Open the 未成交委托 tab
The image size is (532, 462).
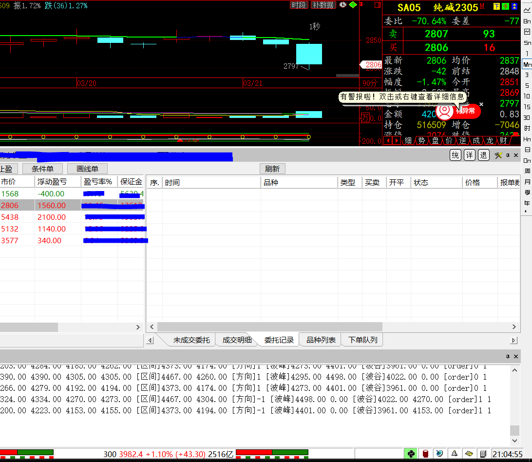191,340
